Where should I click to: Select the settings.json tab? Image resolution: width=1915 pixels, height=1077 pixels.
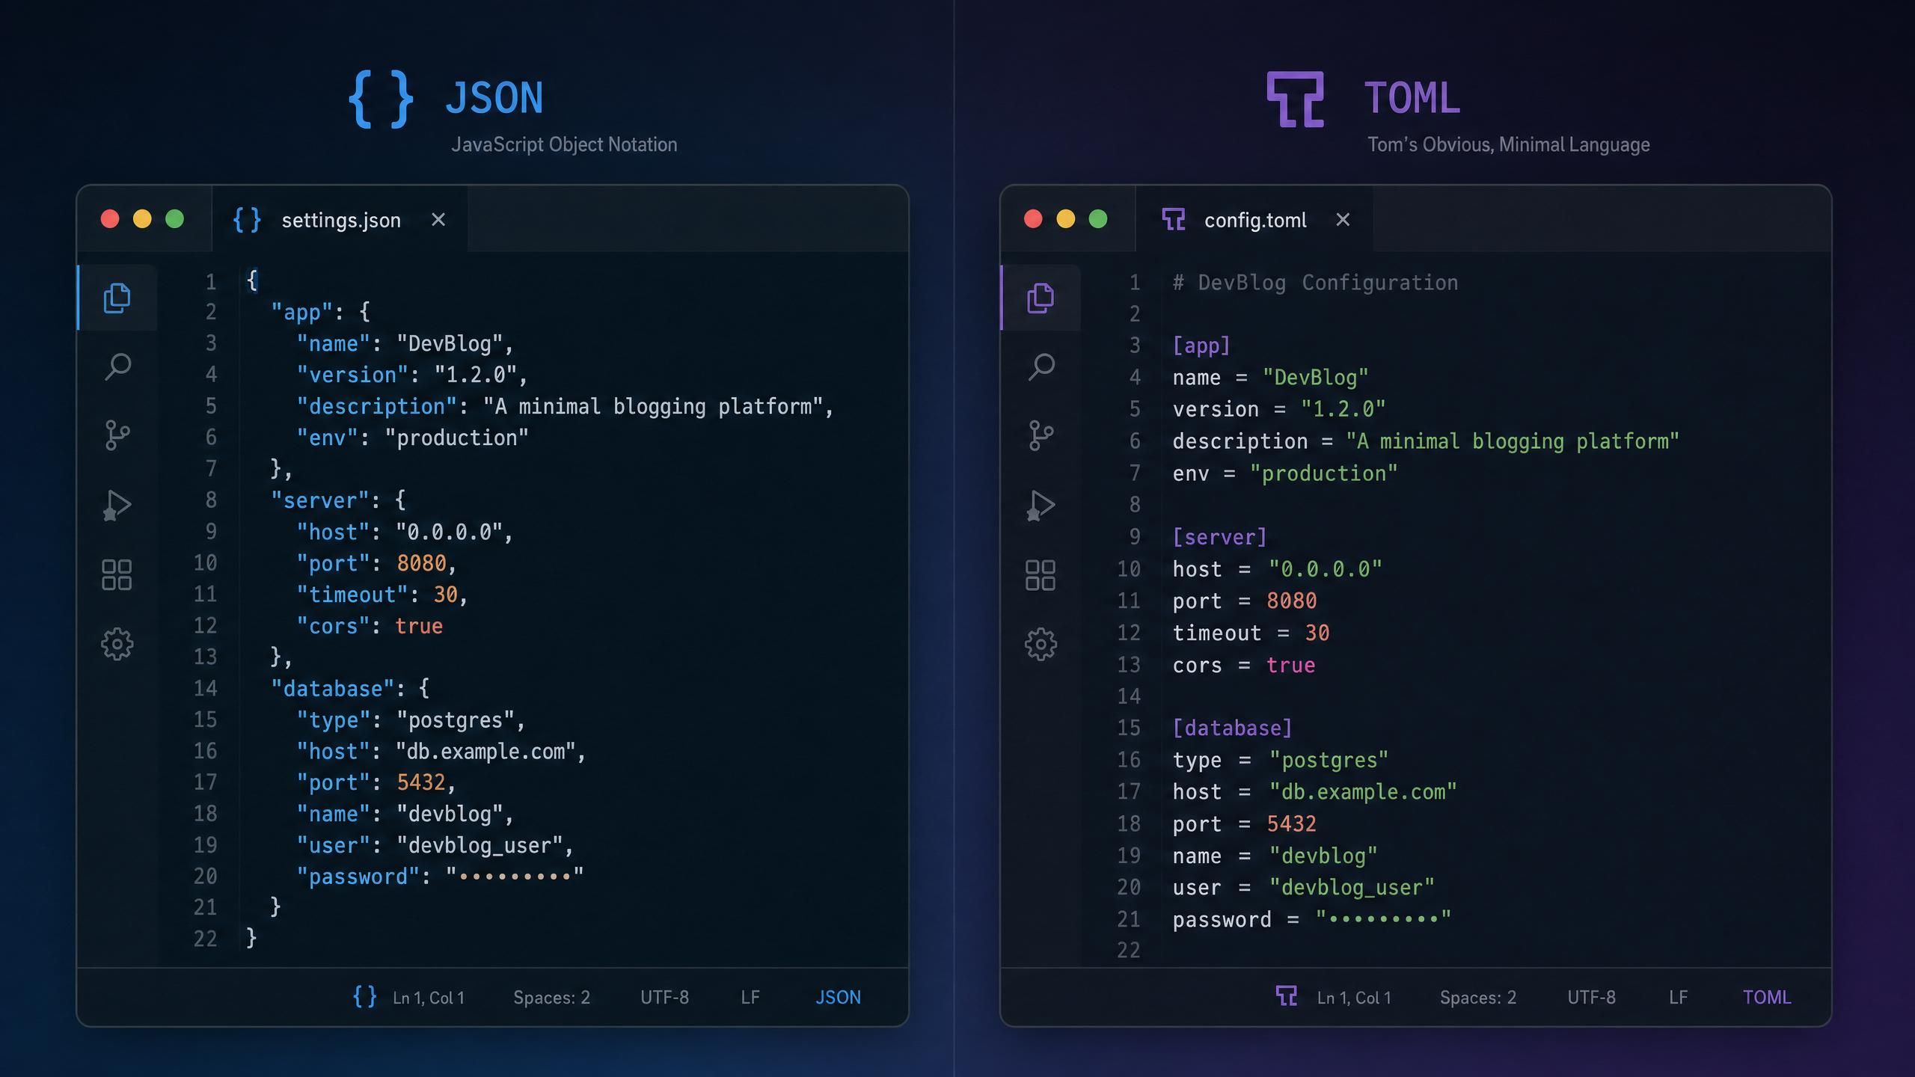340,219
